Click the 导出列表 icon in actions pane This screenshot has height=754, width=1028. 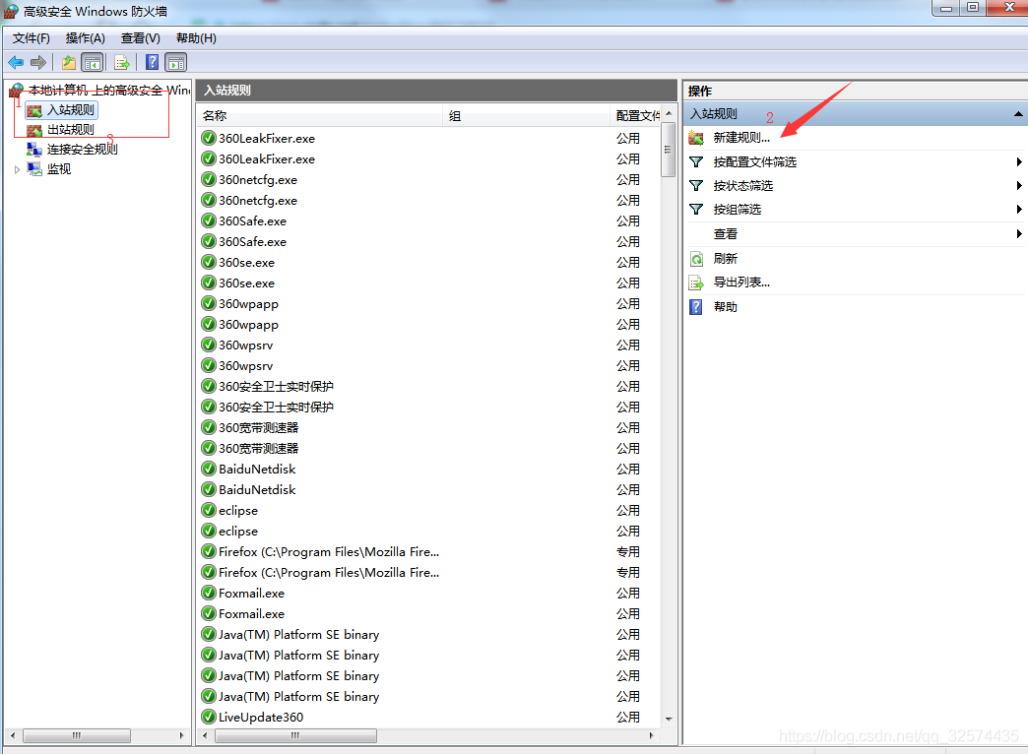[696, 283]
